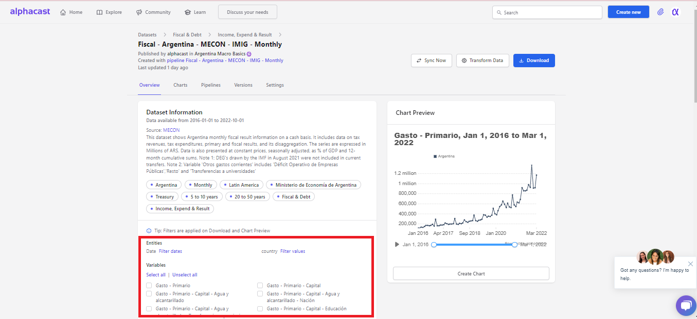Screen dimensions: 697x319
Task: Open the Versions tab
Action: pyautogui.click(x=243, y=85)
